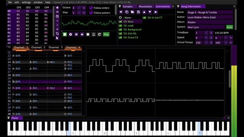Move the order up with the up chevron

(57, 21)
